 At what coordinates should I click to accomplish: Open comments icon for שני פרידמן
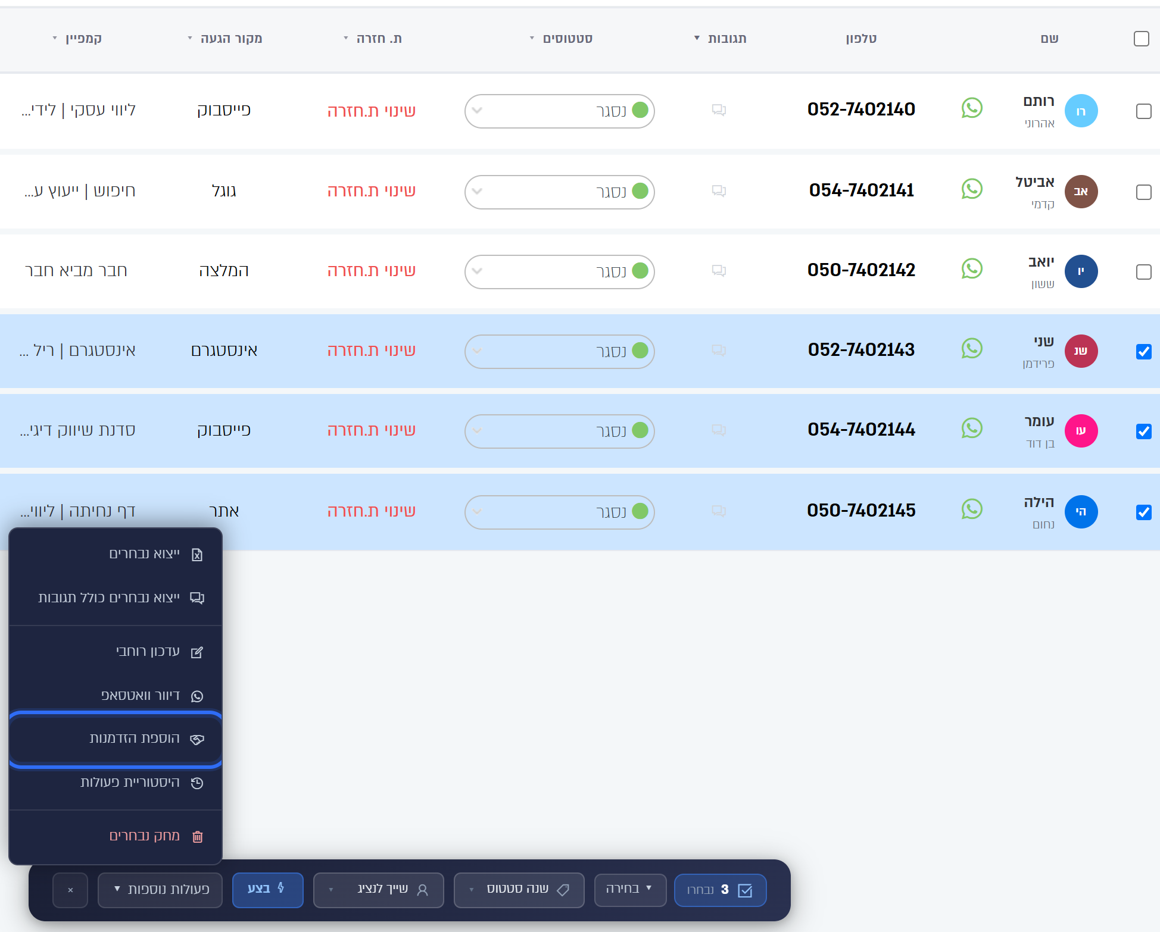tap(719, 351)
